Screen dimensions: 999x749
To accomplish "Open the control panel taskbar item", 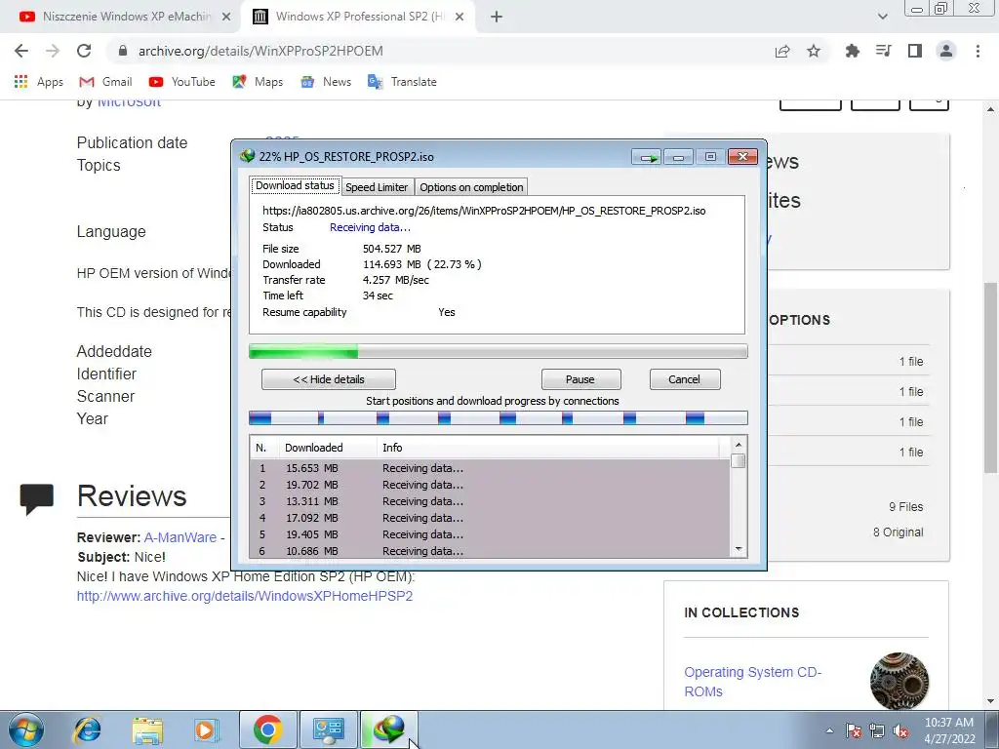I will tap(329, 729).
